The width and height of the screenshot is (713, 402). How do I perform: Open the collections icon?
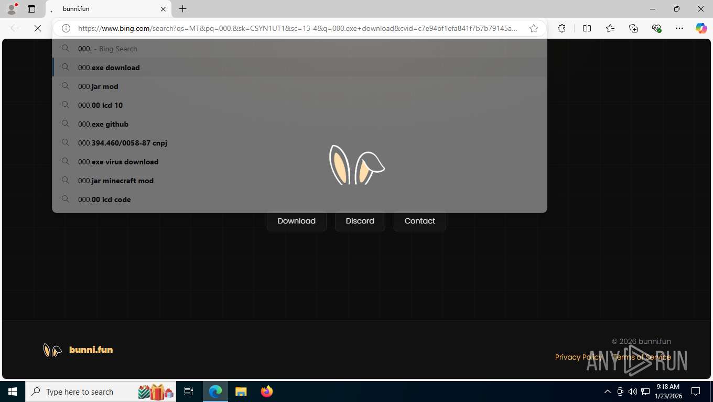[633, 28]
